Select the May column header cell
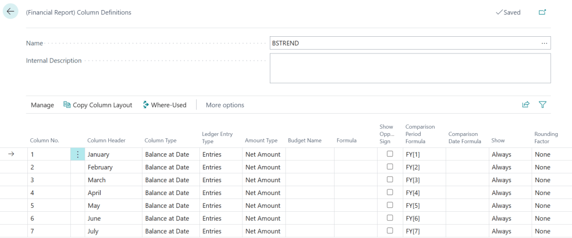 click(113, 206)
